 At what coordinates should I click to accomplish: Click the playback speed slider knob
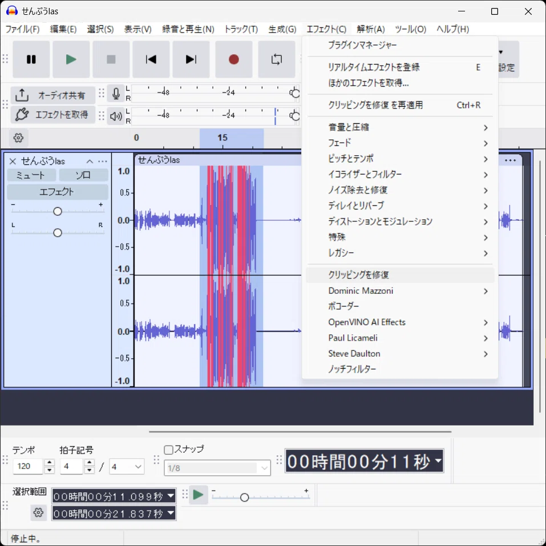pos(244,498)
